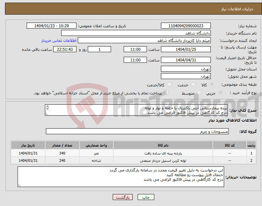Select the خدمت radio button
This screenshot has width=262, height=206.
(x=193, y=84)
